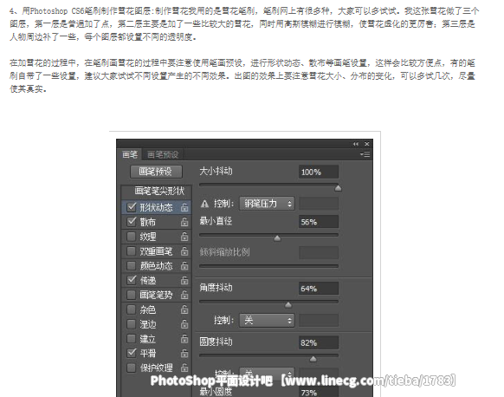The height and width of the screenshot is (397, 504).
Task: Close the brush panel with X
Action: (367, 144)
